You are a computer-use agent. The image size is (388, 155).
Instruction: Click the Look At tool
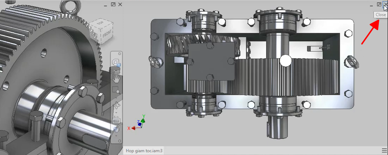(116, 120)
